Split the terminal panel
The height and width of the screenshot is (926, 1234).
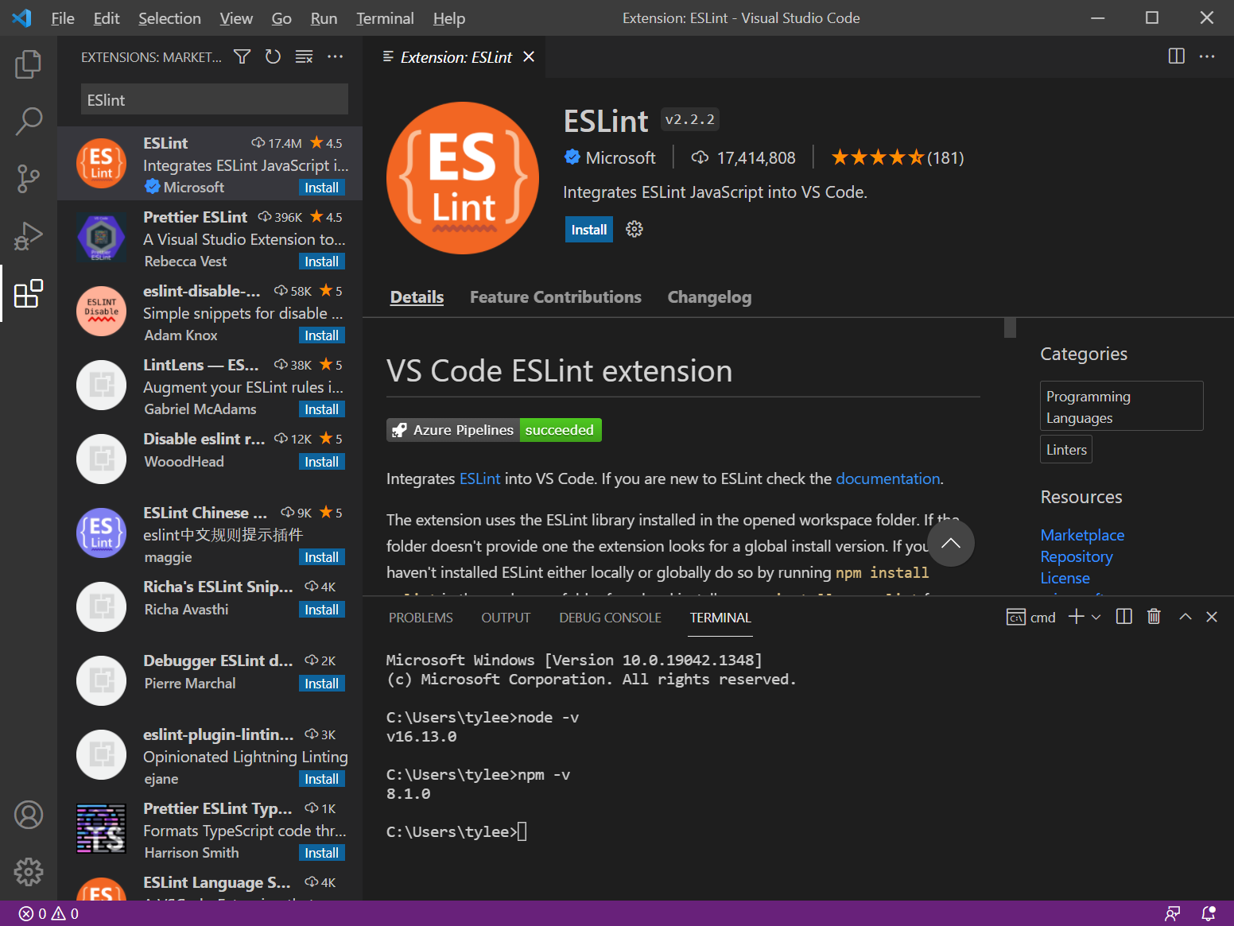1123,617
